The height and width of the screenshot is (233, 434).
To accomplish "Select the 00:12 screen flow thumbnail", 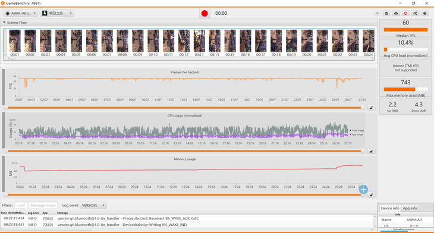I will (x=184, y=43).
